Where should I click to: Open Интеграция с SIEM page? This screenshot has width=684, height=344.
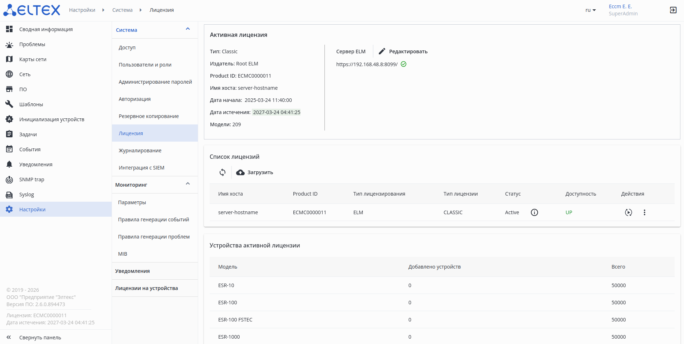coord(141,168)
